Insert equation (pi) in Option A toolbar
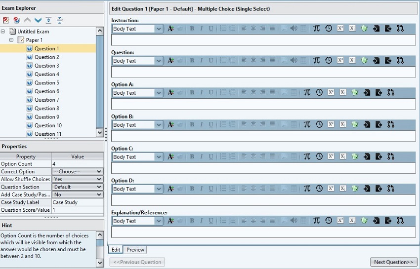The height and width of the screenshot is (269, 420). [x=307, y=92]
